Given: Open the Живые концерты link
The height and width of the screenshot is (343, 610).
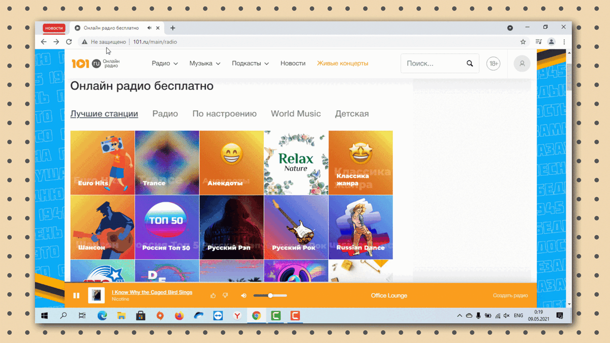Looking at the screenshot, I should click(x=343, y=64).
